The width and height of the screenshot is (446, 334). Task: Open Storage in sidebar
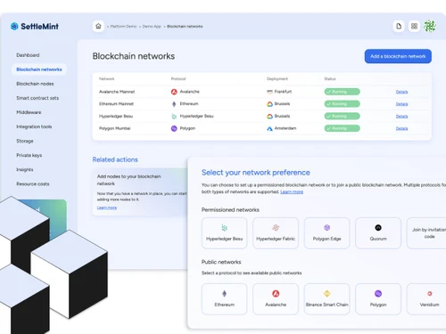click(x=25, y=141)
